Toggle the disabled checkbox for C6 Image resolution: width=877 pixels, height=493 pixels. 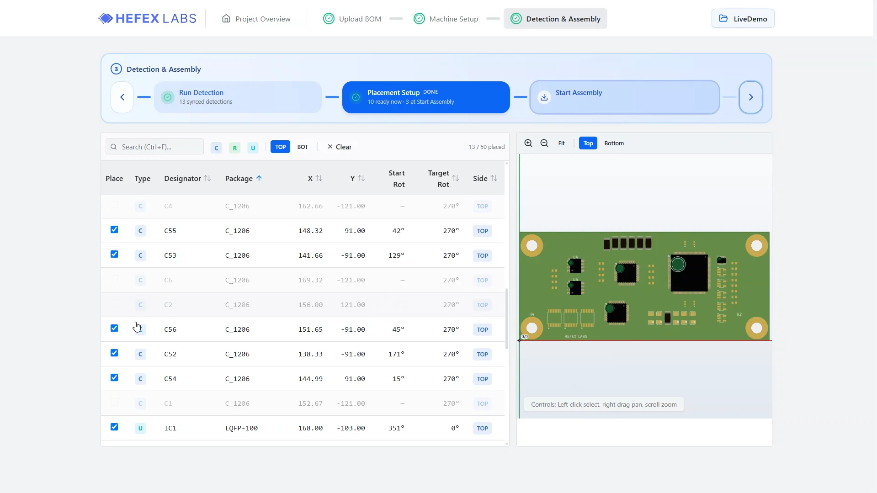pyautogui.click(x=114, y=279)
